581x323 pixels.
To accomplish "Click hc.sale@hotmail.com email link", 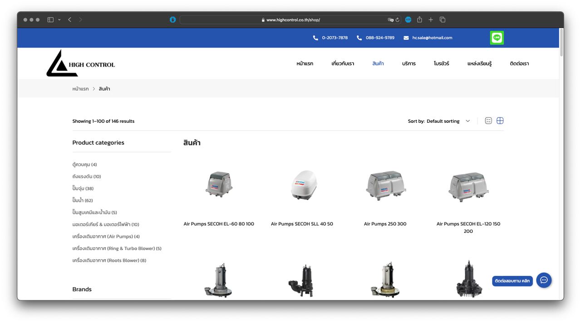I will (x=432, y=38).
